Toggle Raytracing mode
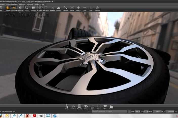This screenshot has height=118, width=178. (14, 9)
